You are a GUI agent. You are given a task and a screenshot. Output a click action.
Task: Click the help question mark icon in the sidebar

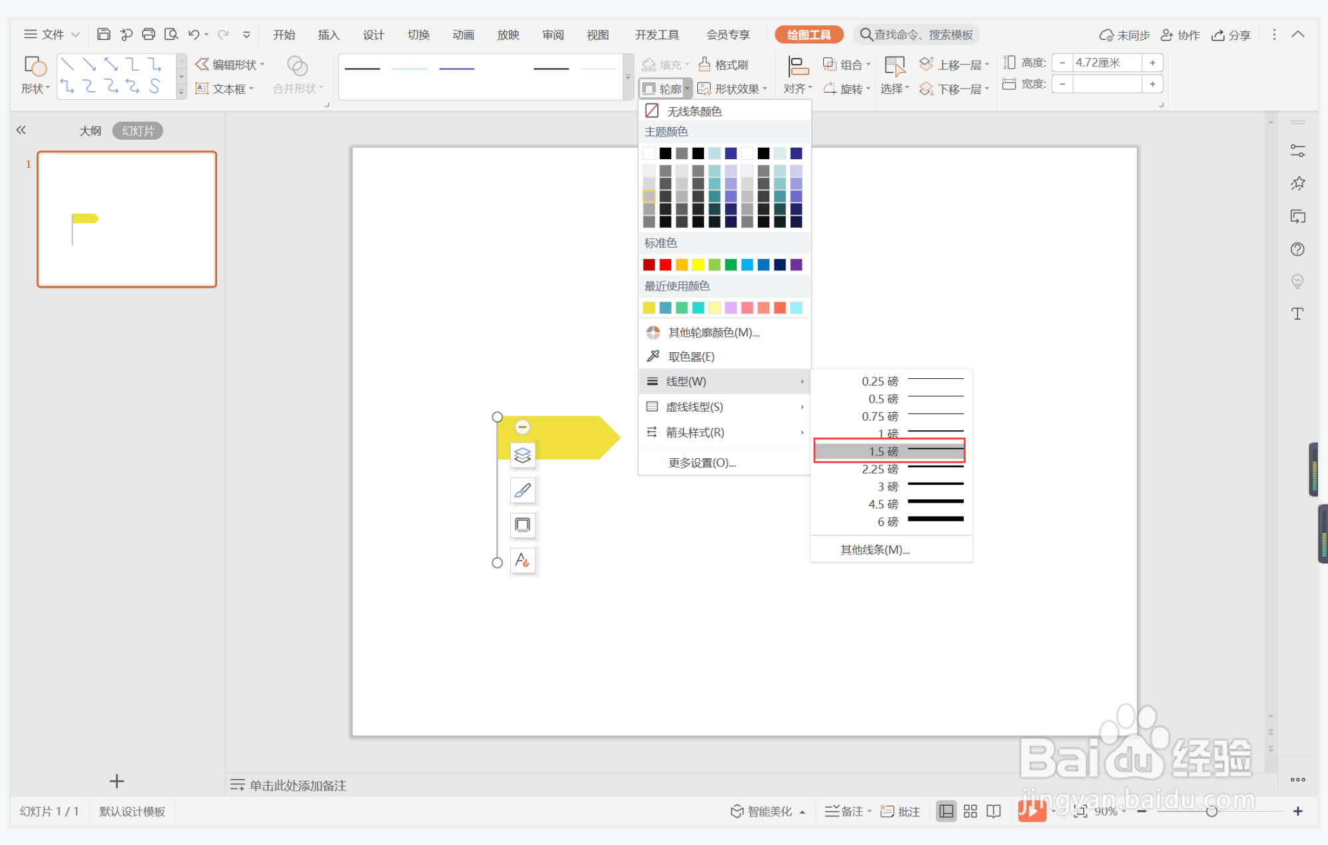pyautogui.click(x=1297, y=249)
